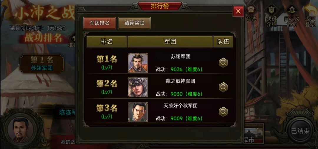Close the 排行榜 ranking dialog
The width and height of the screenshot is (318, 149).
click(x=238, y=12)
